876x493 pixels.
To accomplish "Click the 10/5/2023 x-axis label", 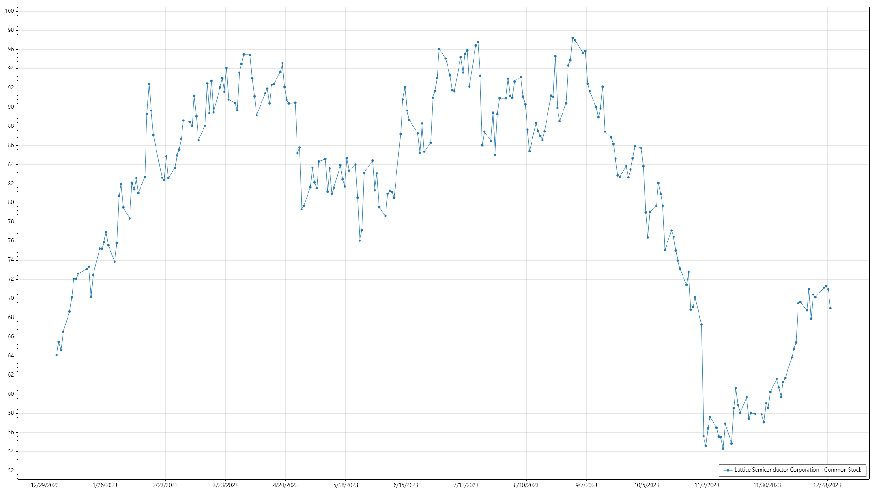I will tap(647, 485).
